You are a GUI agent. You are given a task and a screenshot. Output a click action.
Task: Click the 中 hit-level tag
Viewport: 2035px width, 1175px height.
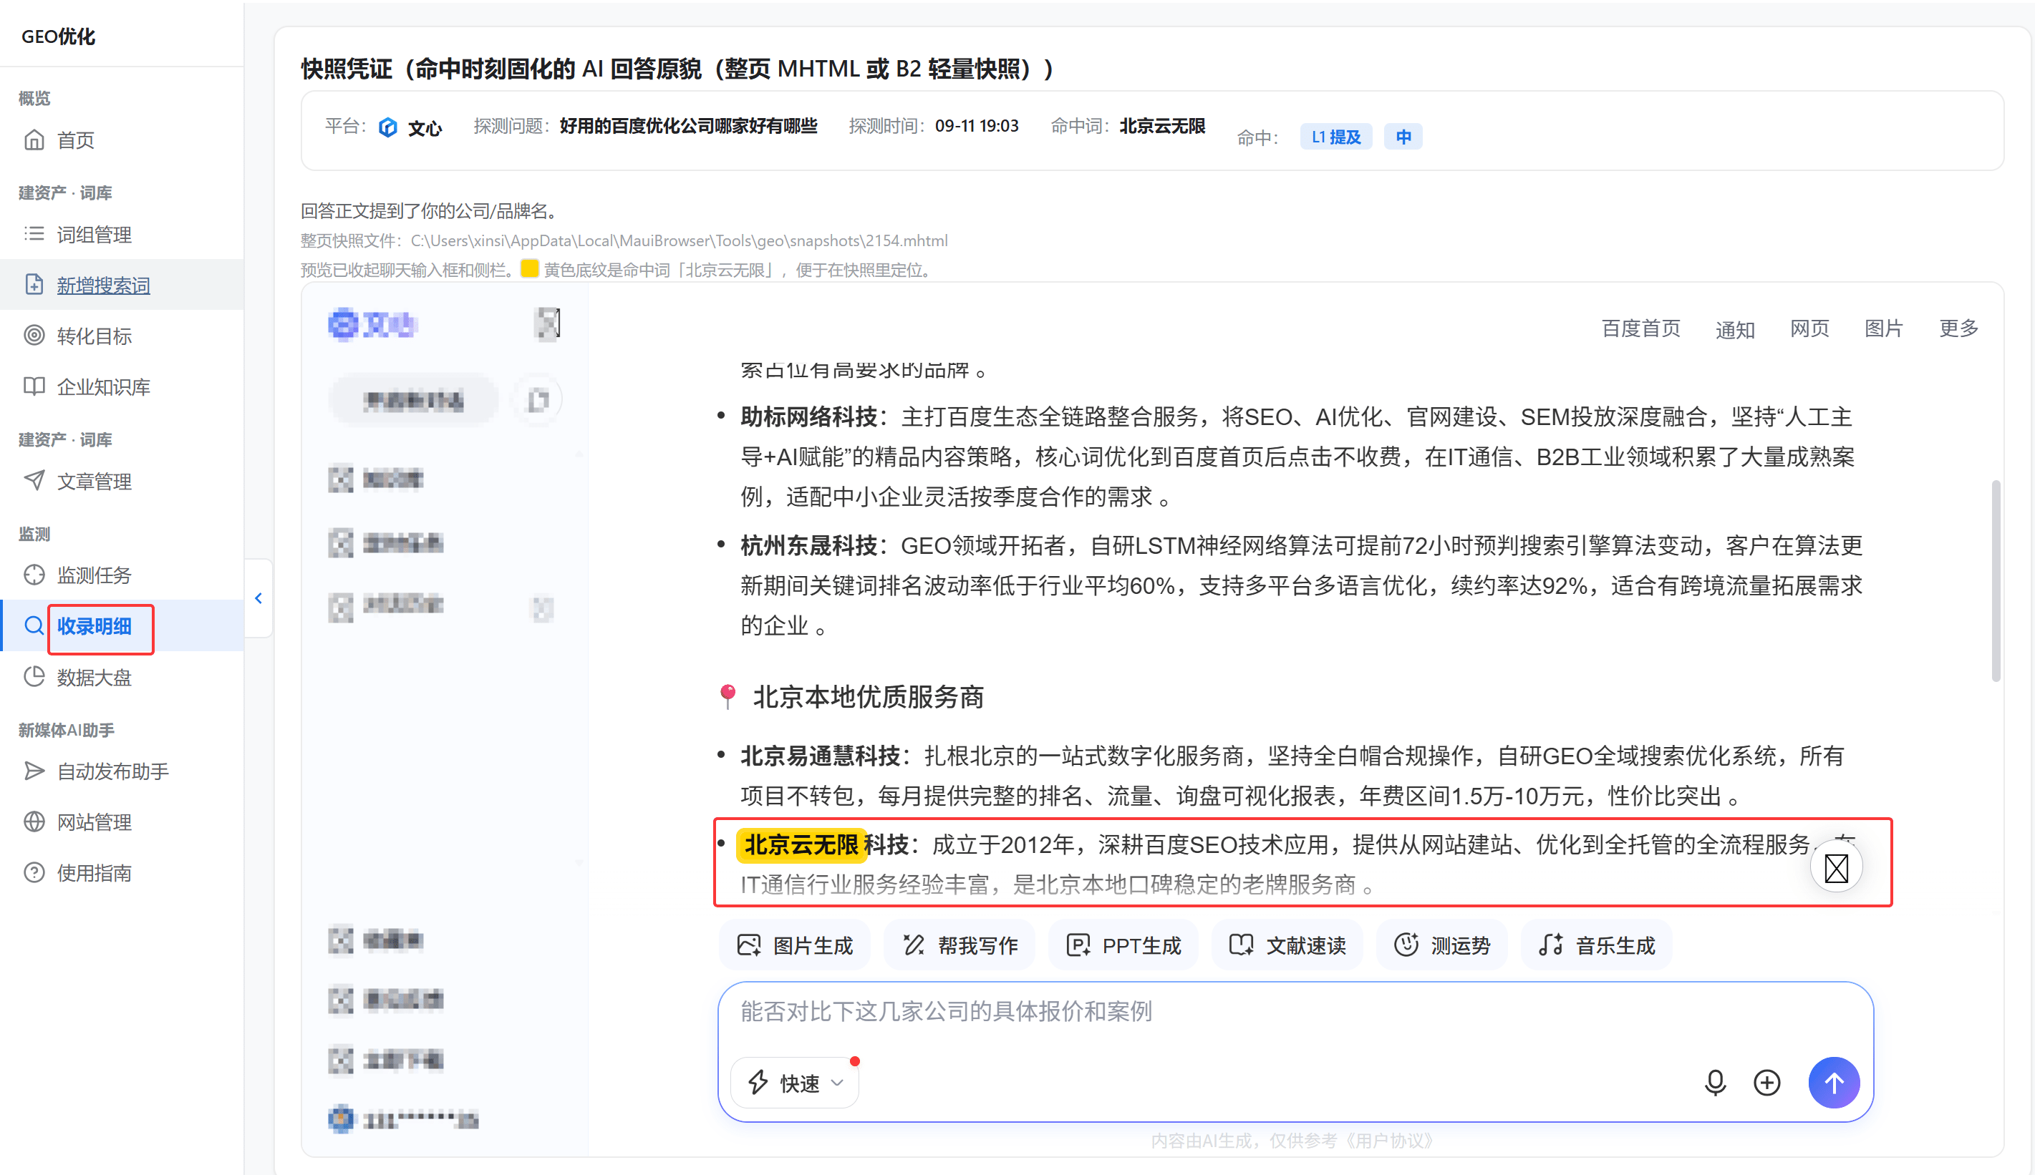click(x=1403, y=137)
